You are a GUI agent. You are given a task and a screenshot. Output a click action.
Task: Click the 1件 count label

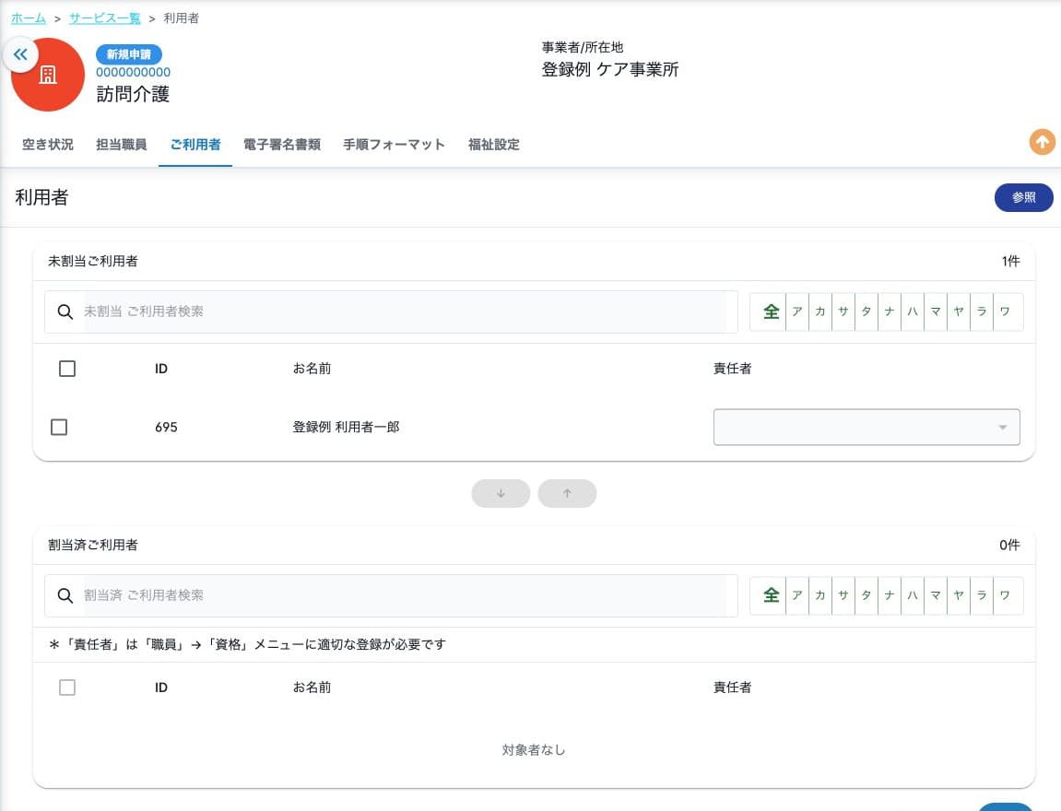tap(1011, 261)
